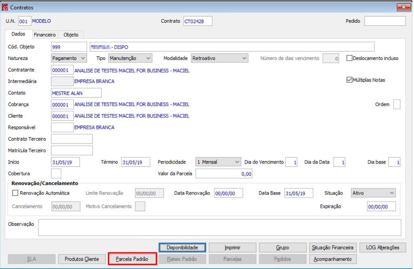View LOG Alterações
414x269 pixels.
coord(382,247)
